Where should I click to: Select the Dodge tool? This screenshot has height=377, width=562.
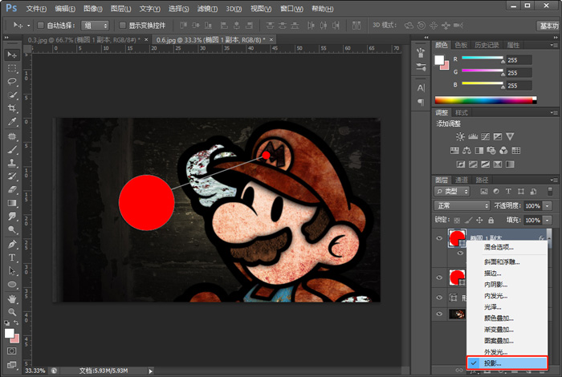pos(12,229)
